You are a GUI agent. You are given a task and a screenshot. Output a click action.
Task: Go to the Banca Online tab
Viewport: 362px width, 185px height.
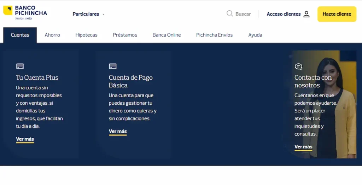(167, 35)
